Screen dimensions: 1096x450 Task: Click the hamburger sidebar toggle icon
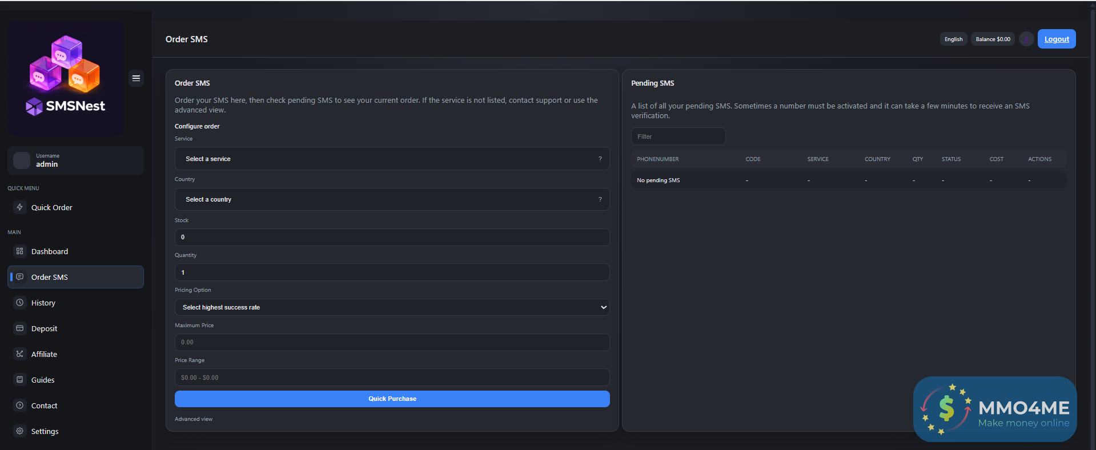pyautogui.click(x=136, y=78)
